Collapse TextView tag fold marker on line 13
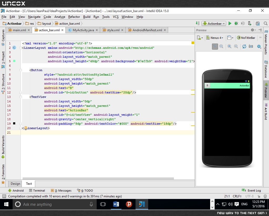 [x=20, y=97]
